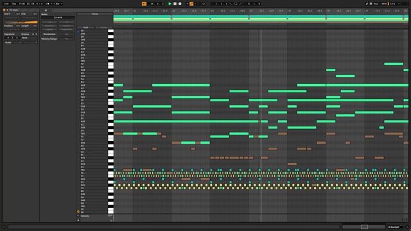
Task: Click the status bar icon at bottom left
Action: click(4, 227)
